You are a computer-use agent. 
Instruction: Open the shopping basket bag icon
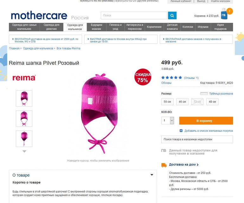[x=224, y=15]
